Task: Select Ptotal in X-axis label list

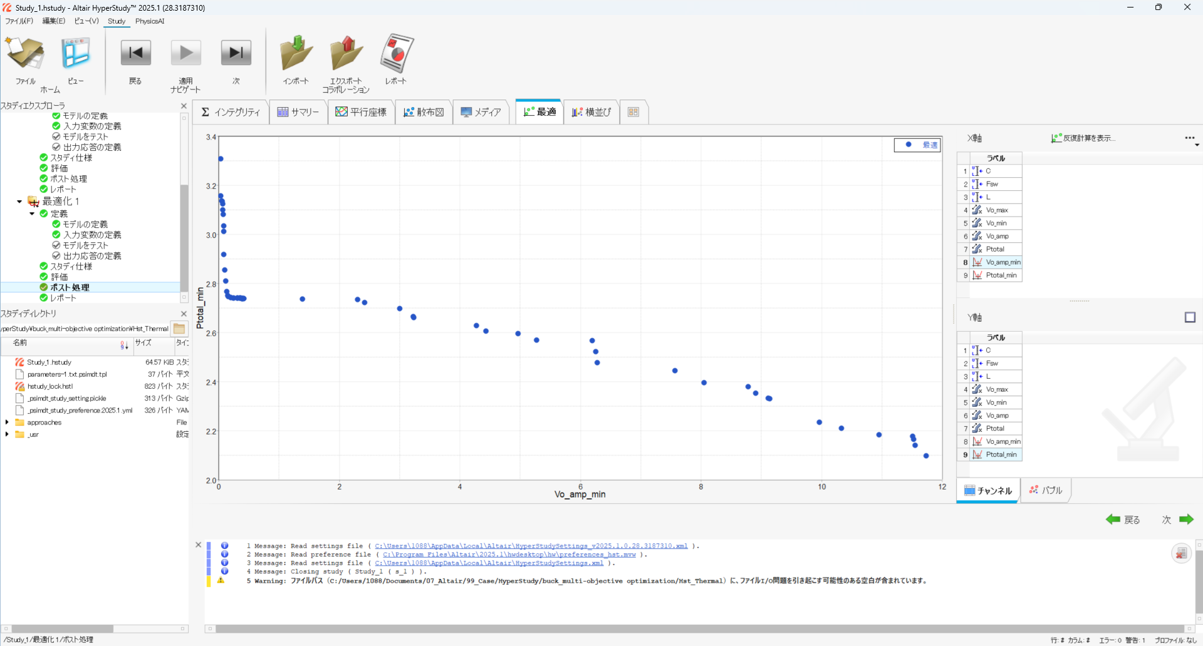Action: 995,249
